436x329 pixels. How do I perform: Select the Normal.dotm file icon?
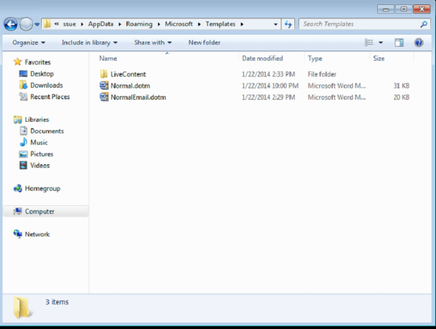click(x=104, y=86)
